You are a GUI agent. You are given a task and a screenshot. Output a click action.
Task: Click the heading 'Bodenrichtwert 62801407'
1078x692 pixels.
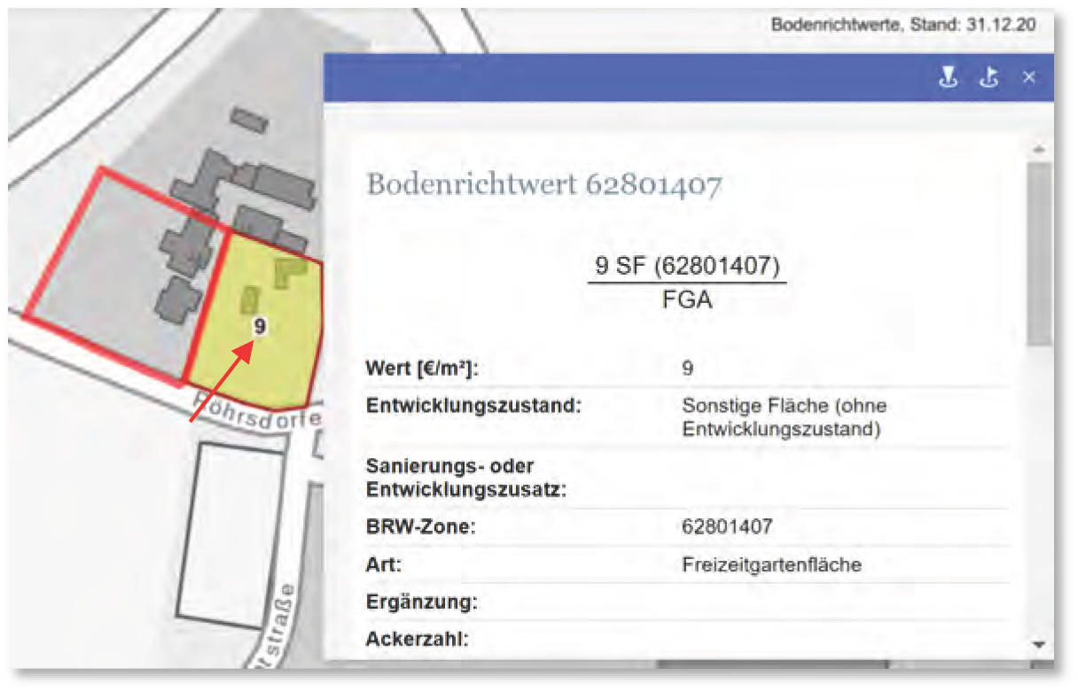click(544, 185)
